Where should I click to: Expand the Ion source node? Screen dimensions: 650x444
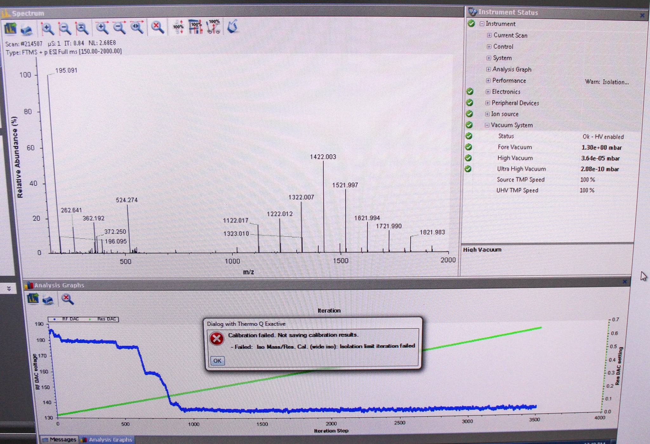[x=487, y=114]
